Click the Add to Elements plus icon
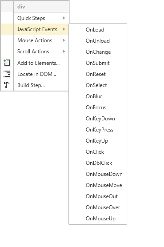The width and height of the screenshot is (164, 247). 7,63
